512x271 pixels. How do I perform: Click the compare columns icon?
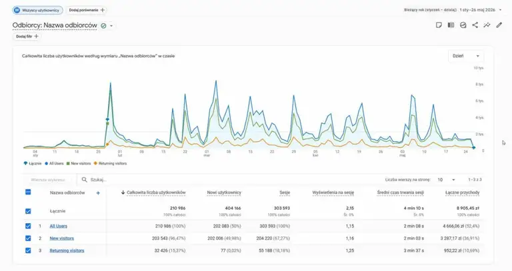pyautogui.click(x=451, y=25)
